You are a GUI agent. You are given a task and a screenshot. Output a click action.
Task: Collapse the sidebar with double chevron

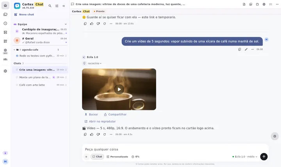[64, 6]
